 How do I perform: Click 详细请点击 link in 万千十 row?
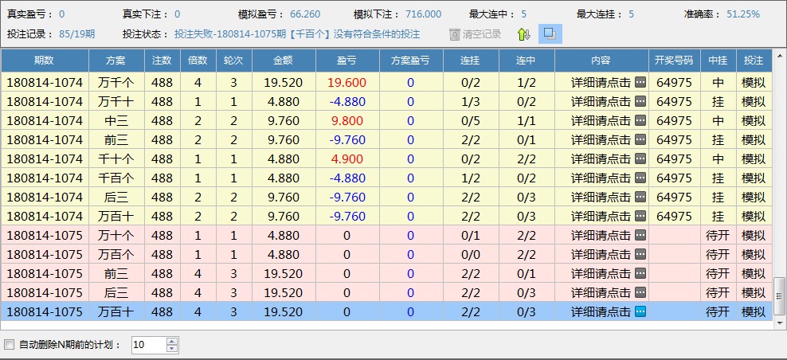coord(601,101)
